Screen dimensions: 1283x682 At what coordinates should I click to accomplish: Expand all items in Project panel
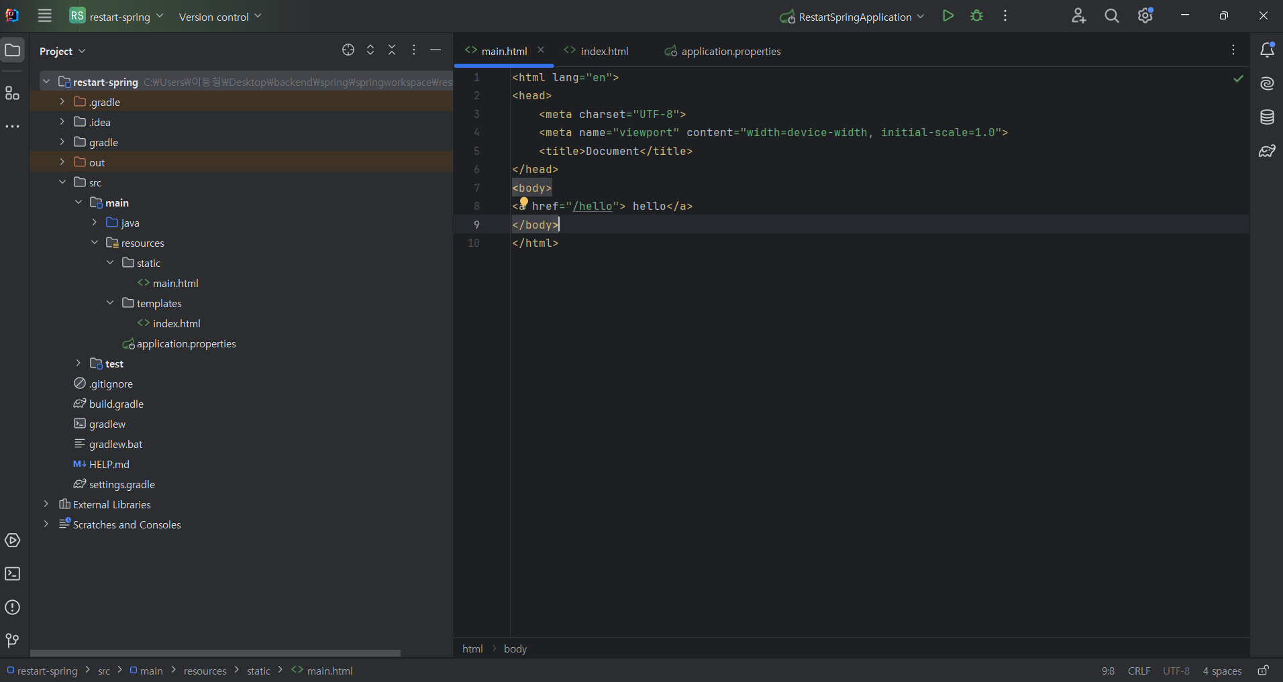[370, 50]
